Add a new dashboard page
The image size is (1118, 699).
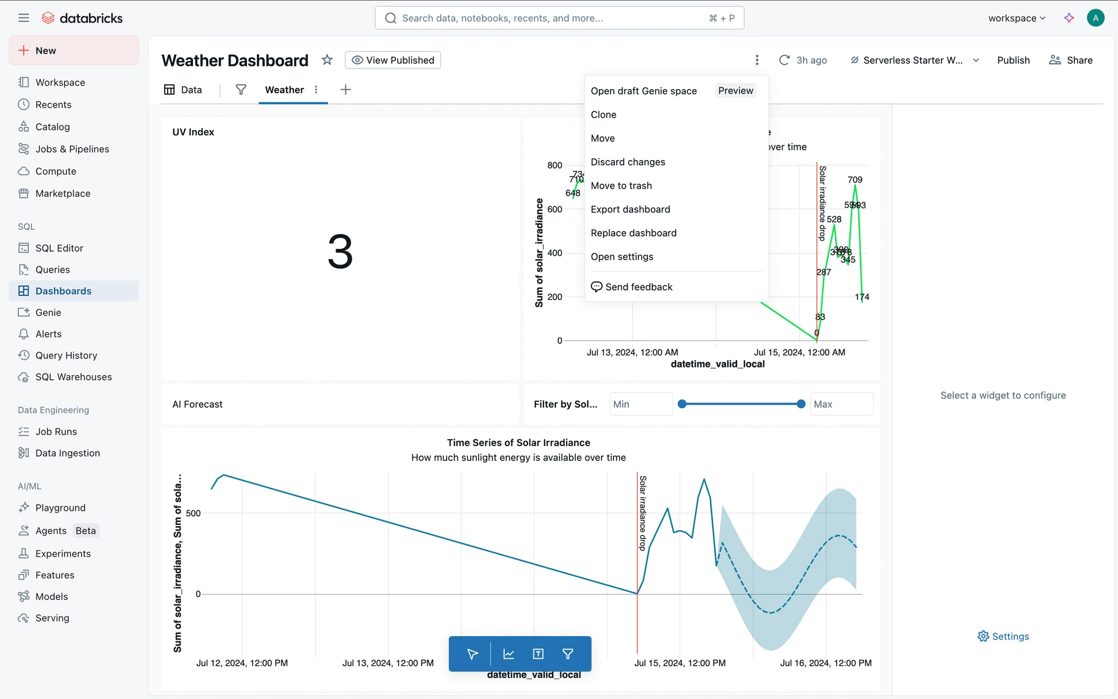point(345,90)
